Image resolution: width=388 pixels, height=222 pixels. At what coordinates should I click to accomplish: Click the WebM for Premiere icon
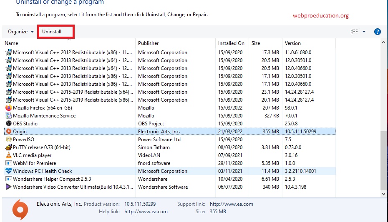point(8,163)
